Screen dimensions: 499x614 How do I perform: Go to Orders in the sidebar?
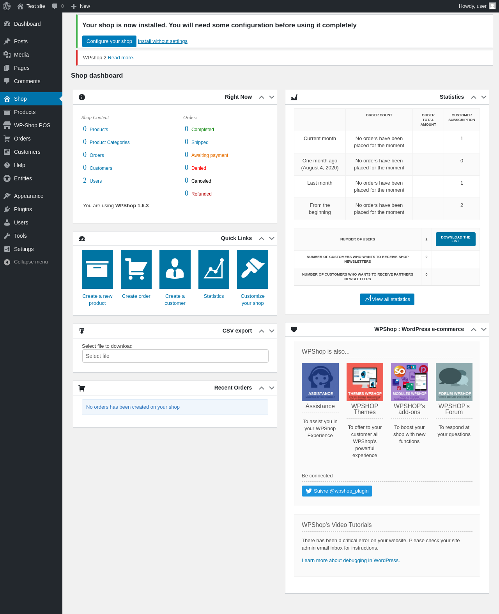coord(31,139)
